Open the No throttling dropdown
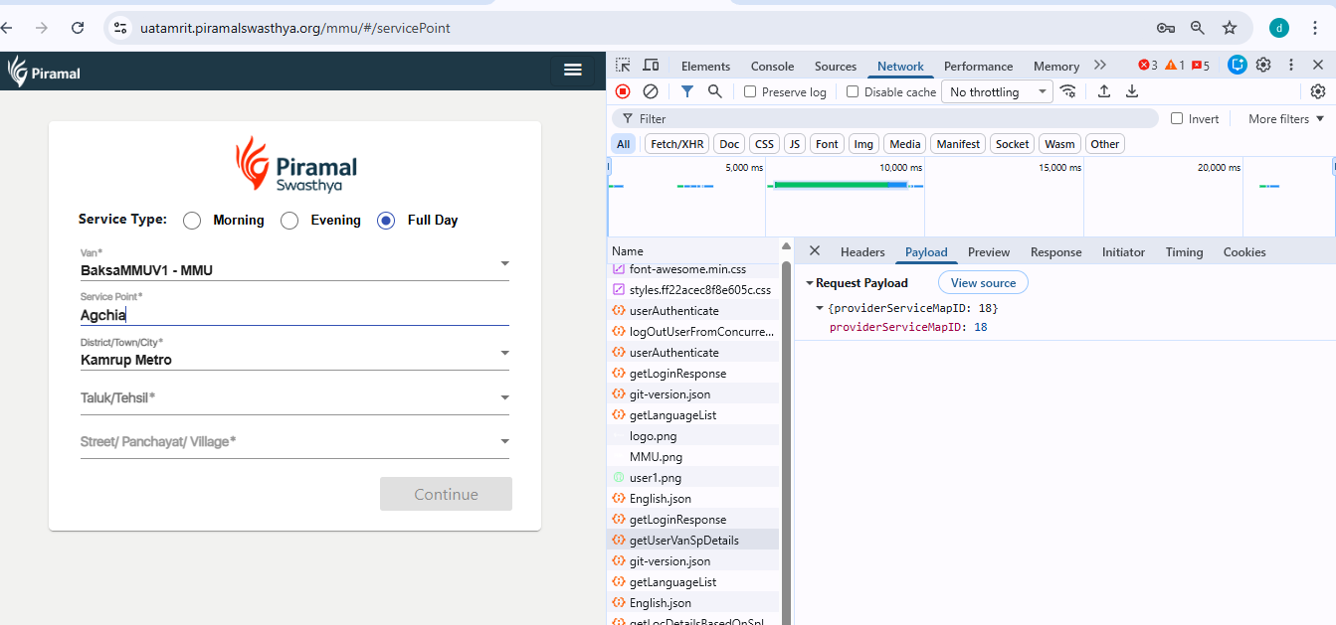 (x=998, y=92)
